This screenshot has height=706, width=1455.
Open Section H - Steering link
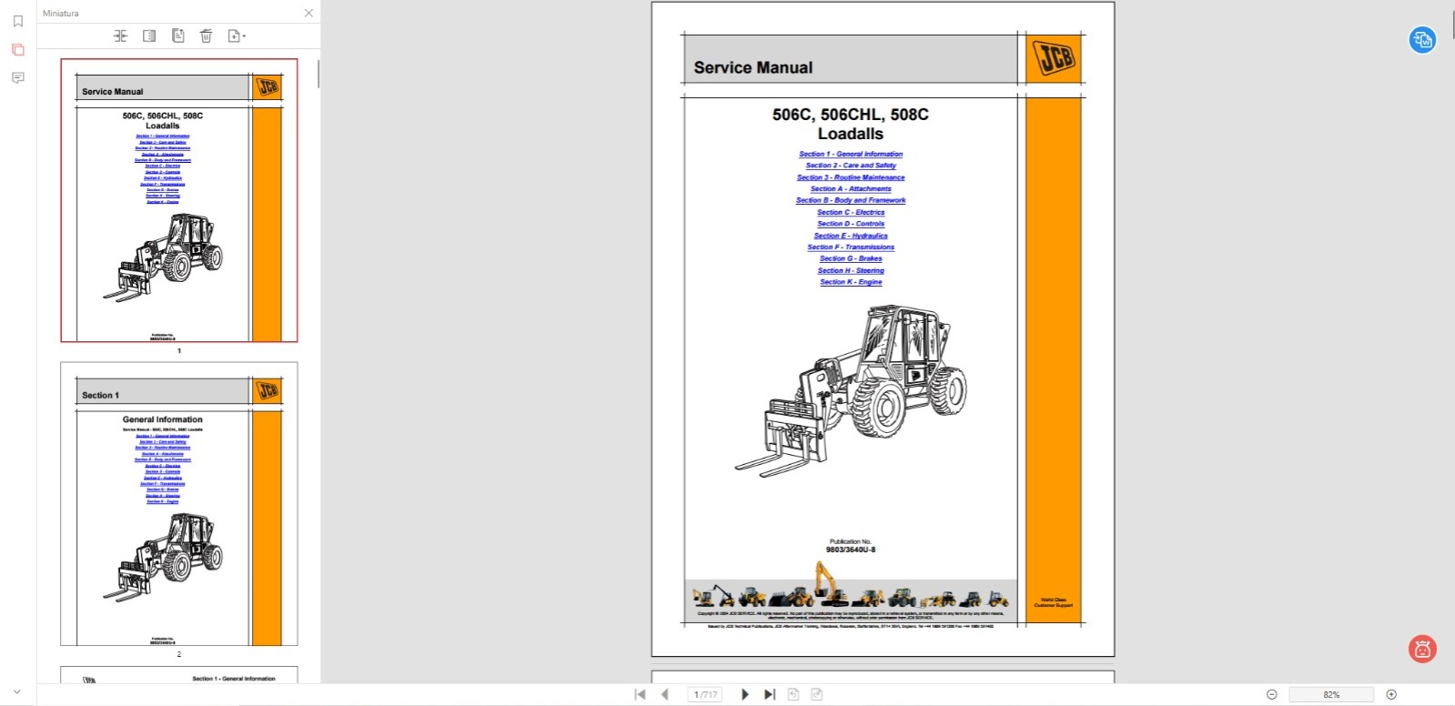click(x=851, y=270)
